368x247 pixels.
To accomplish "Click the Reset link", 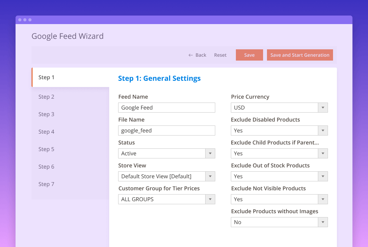I will 220,55.
